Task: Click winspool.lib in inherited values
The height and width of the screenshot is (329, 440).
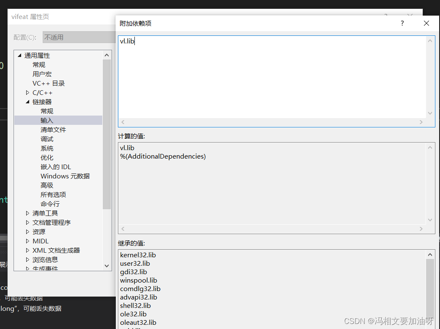Action: [139, 280]
